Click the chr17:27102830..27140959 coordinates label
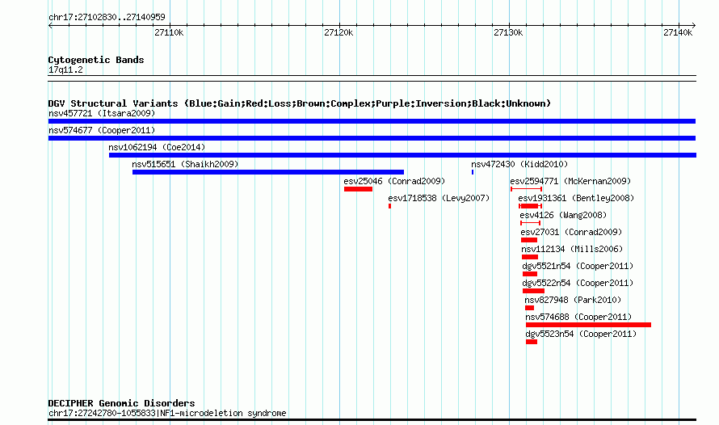 [x=107, y=17]
